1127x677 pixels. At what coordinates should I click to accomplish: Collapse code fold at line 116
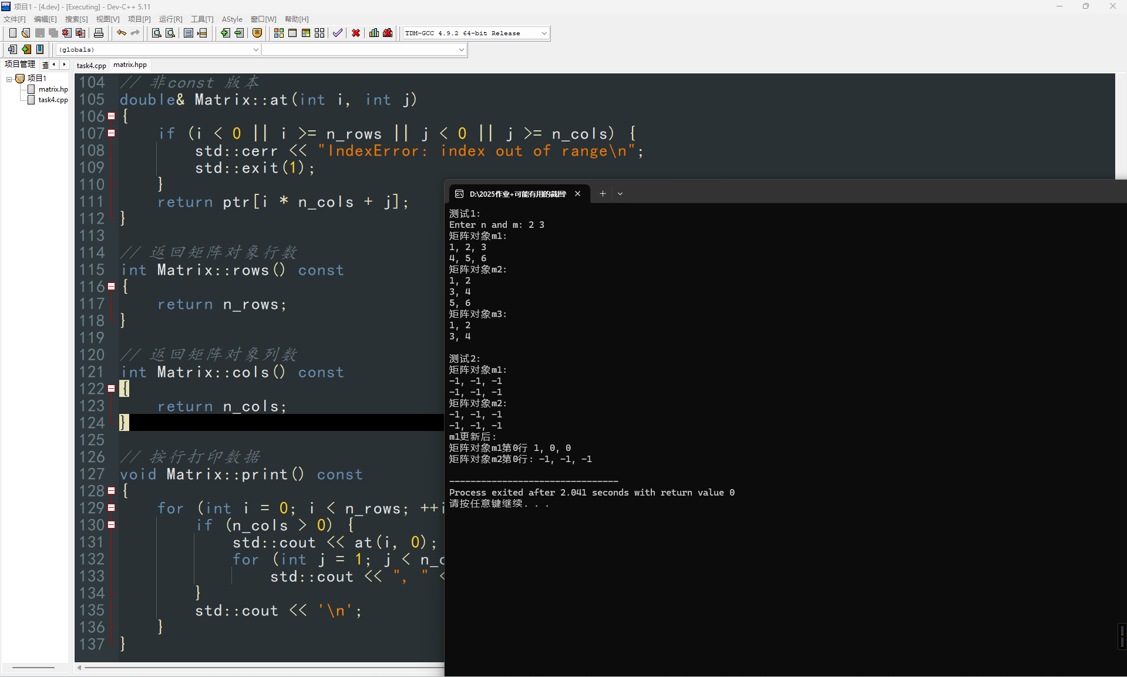click(x=111, y=287)
